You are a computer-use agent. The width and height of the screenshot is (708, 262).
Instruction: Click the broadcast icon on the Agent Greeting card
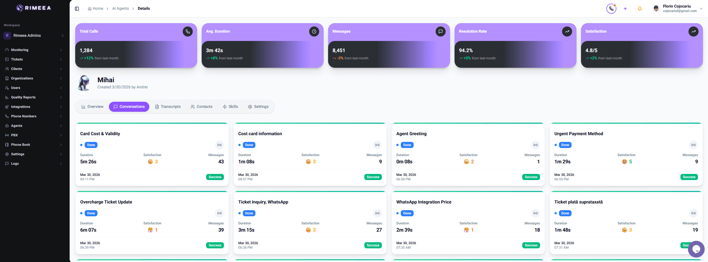536,145
